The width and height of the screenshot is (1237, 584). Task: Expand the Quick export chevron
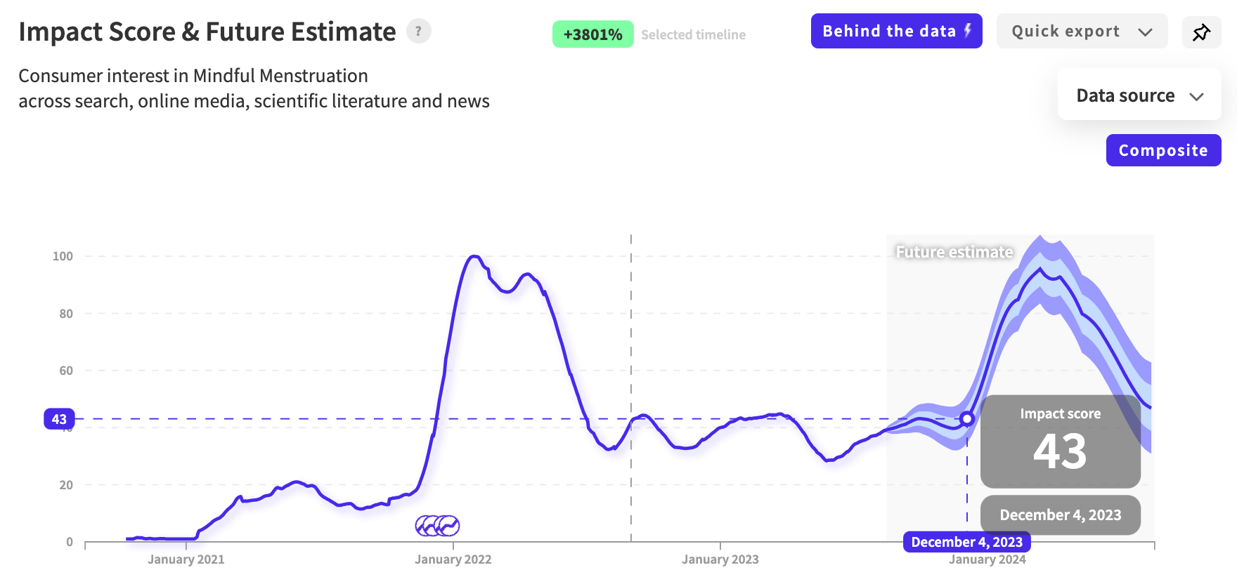(x=1145, y=32)
